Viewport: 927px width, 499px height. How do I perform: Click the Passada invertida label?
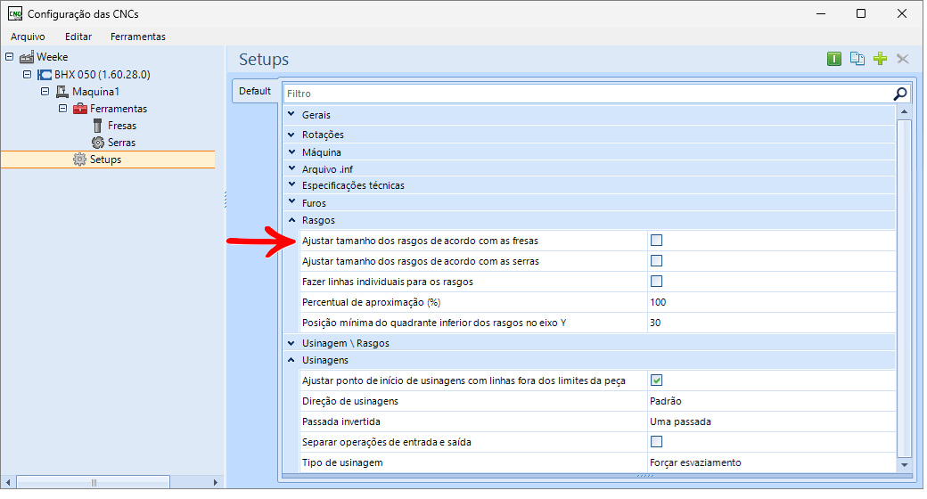(341, 421)
